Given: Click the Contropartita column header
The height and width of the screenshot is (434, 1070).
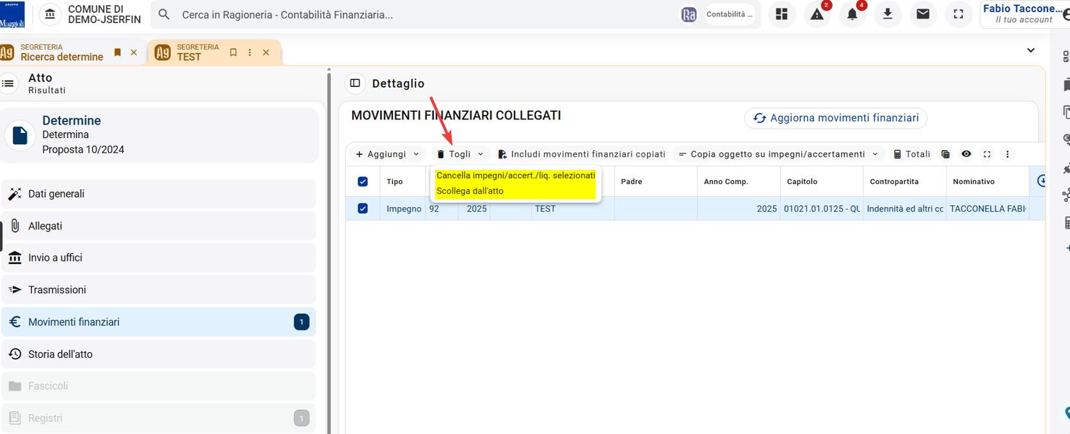Looking at the screenshot, I should pyautogui.click(x=904, y=182).
